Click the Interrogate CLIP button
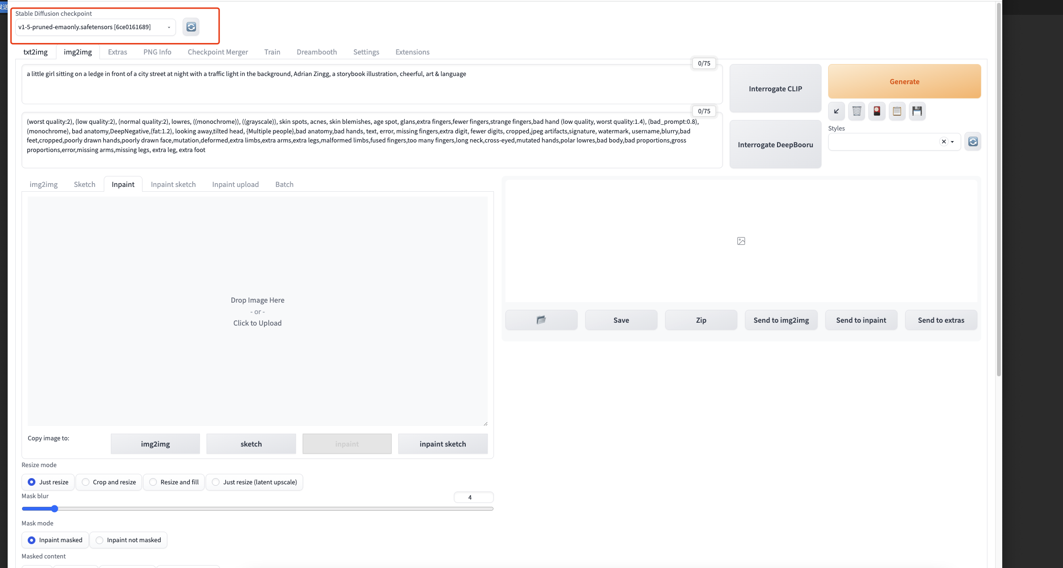This screenshot has height=568, width=1063. click(775, 88)
